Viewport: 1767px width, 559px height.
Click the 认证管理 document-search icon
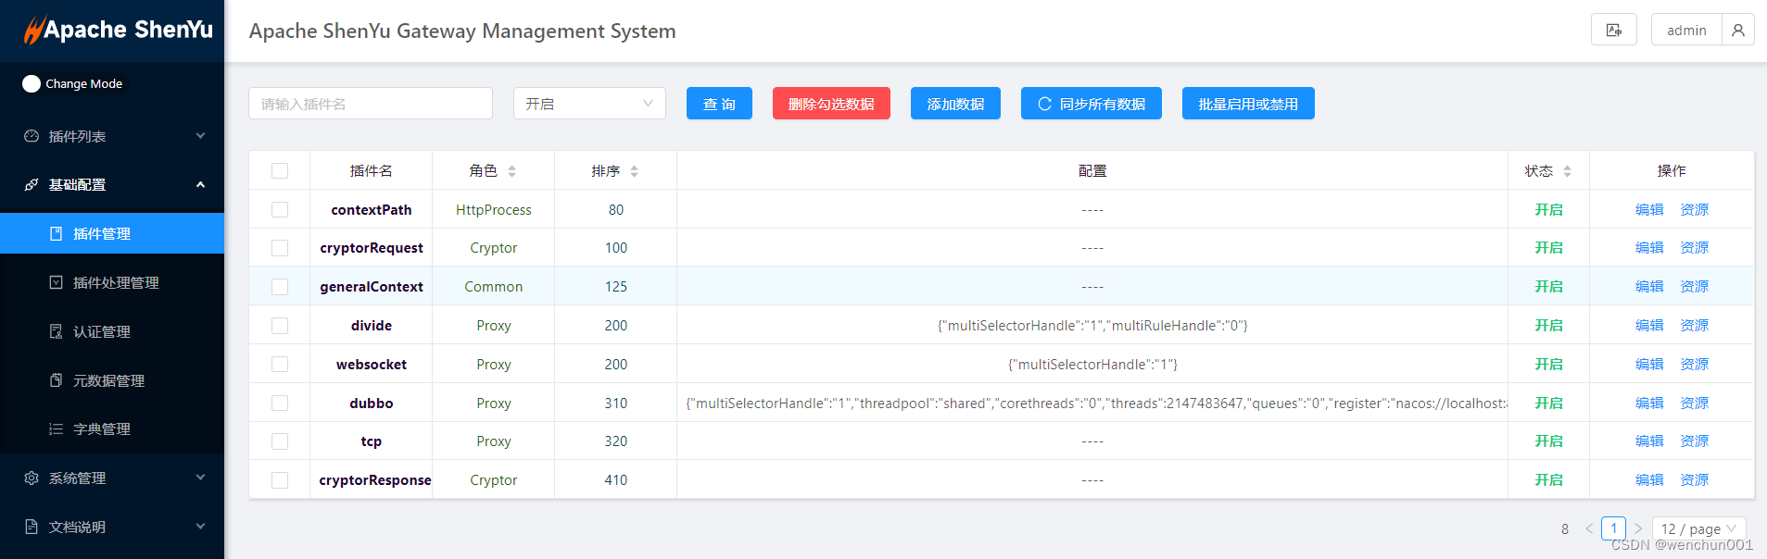[57, 331]
